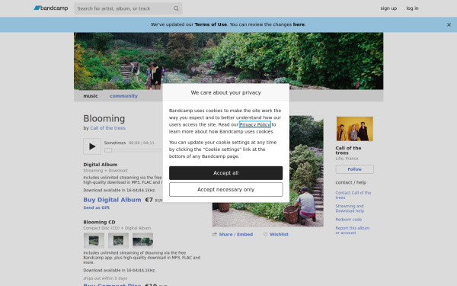Click the 'ships out within 5 days' text
Screen dimensions: 457x286
click(105, 278)
